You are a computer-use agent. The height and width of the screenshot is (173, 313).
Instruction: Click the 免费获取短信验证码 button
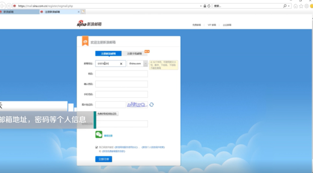coord(107,114)
